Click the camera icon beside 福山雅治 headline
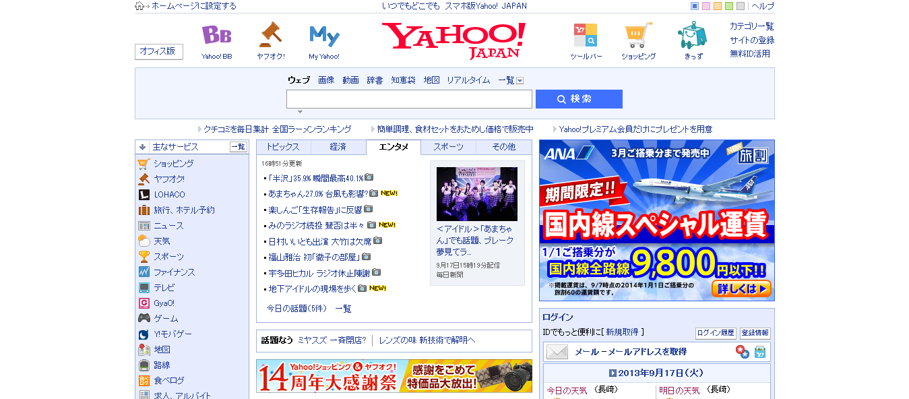This screenshot has width=909, height=399. (x=366, y=257)
